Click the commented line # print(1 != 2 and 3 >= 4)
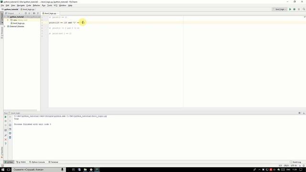The image size is (306, 172). [64, 28]
